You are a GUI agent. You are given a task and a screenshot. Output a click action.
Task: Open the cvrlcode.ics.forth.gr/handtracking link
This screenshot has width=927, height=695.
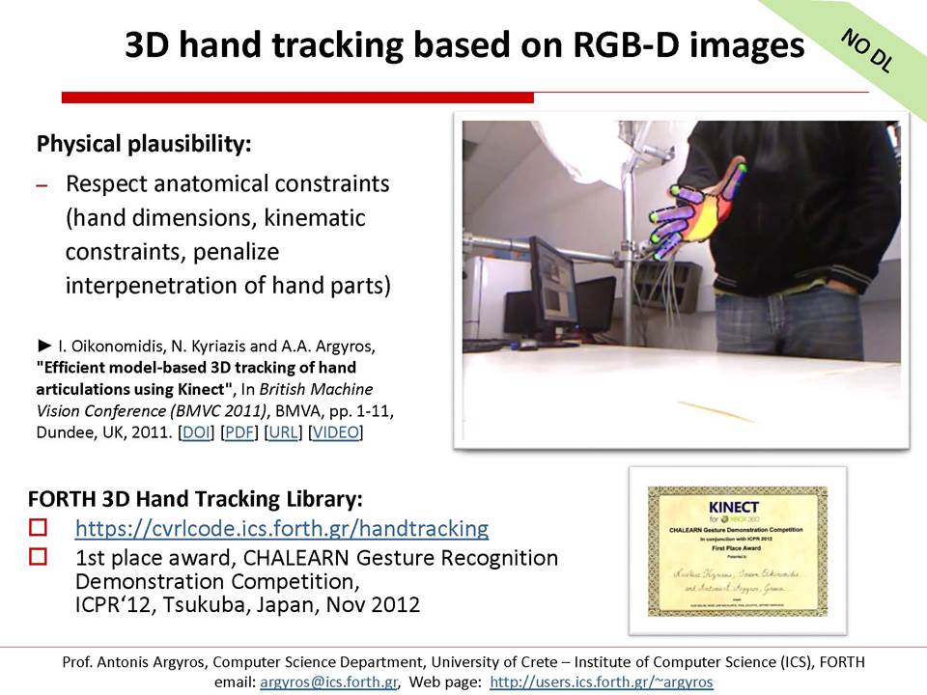pyautogui.click(x=282, y=528)
